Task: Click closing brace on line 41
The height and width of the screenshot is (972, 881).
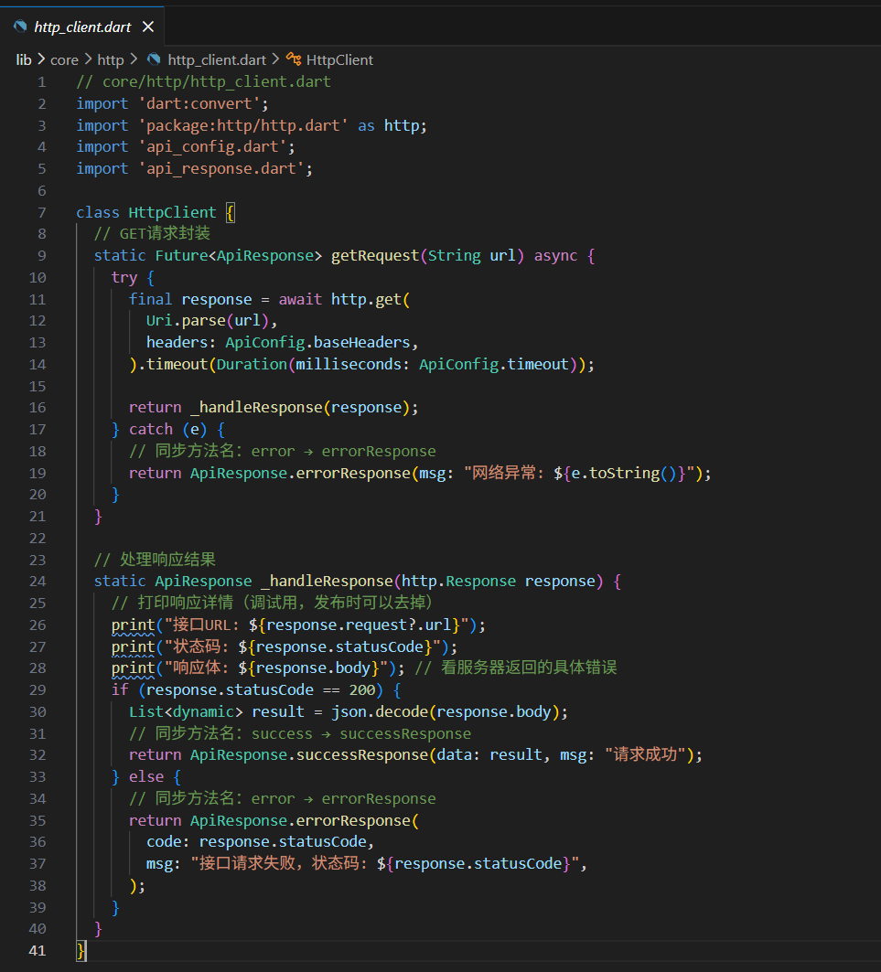Action: point(81,950)
